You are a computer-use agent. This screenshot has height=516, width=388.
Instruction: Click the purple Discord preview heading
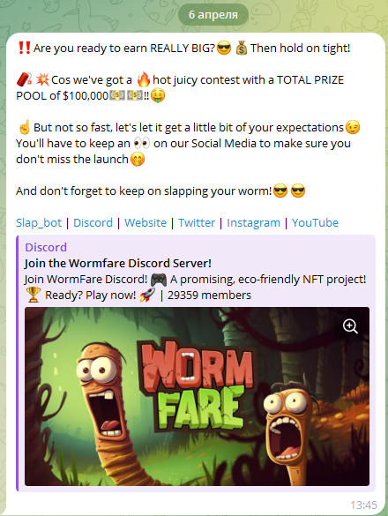point(46,247)
